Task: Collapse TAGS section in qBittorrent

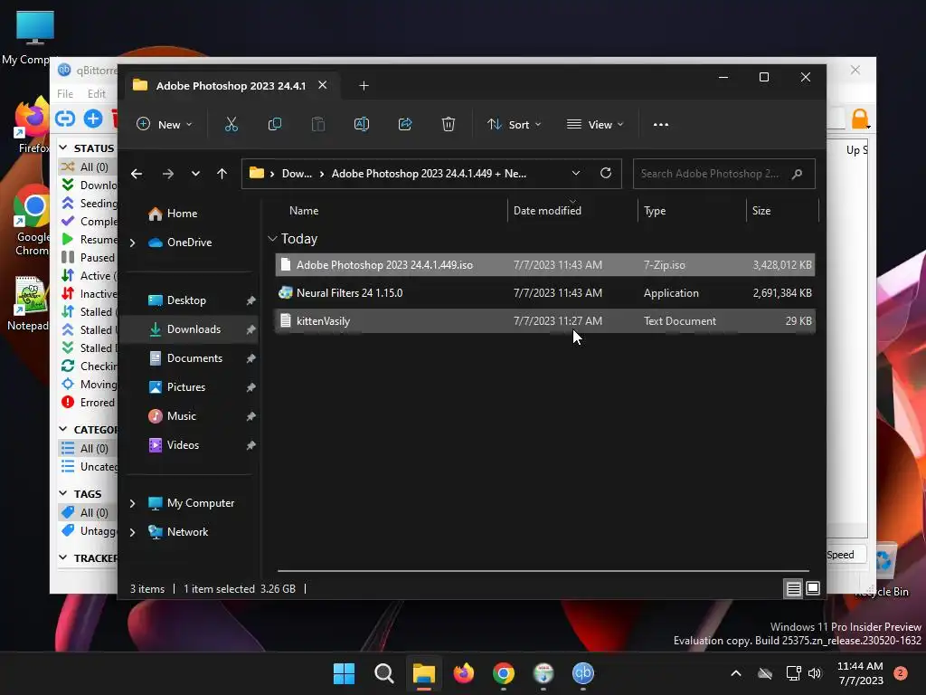Action: click(x=63, y=493)
